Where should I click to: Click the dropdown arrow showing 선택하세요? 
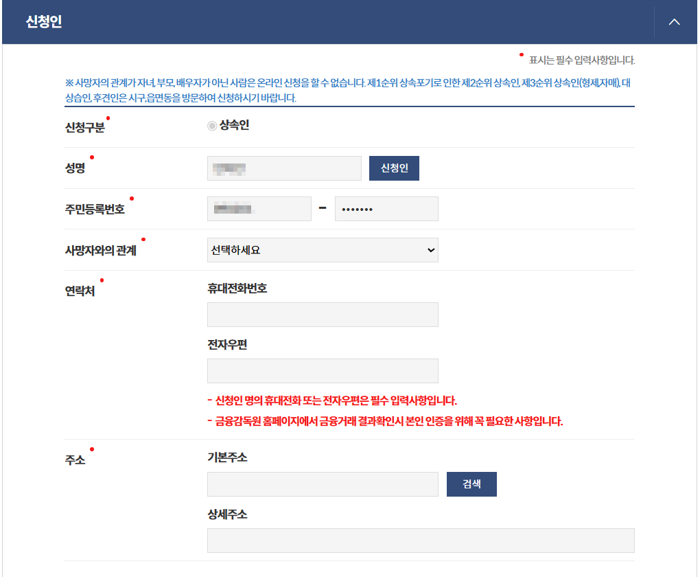pos(429,250)
